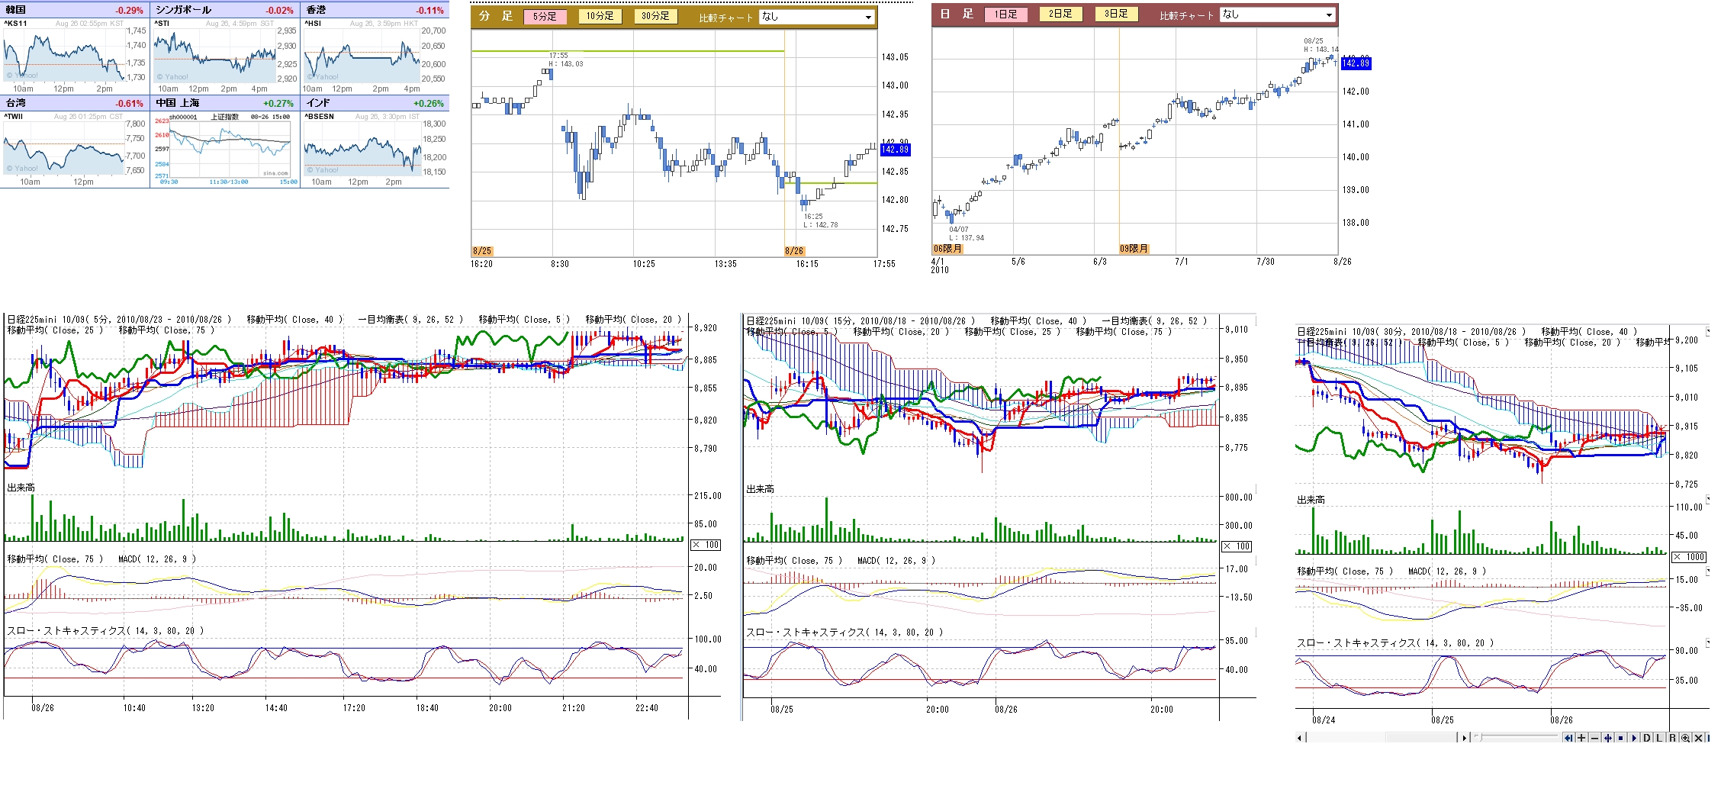Click the magnifier zoom icon in chart toolbar
The image size is (1721, 792).
(1685, 738)
